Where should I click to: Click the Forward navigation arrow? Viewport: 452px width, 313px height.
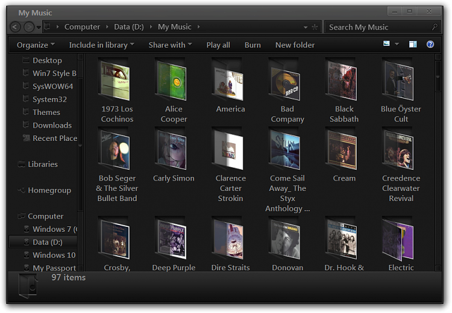[x=29, y=27]
